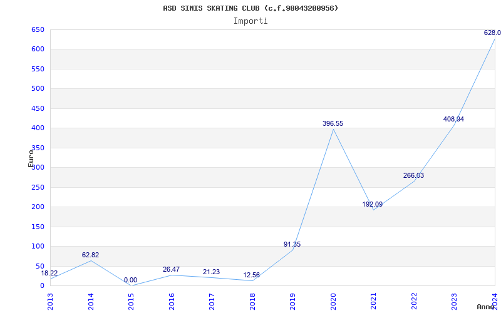Click the 50 y-axis tick label

click(39, 266)
